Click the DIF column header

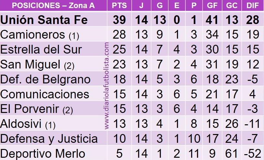click(253, 6)
